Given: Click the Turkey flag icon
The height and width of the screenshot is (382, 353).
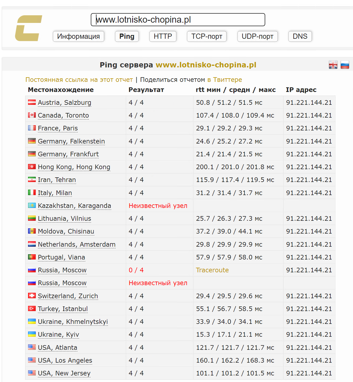Looking at the screenshot, I should pos(32,309).
